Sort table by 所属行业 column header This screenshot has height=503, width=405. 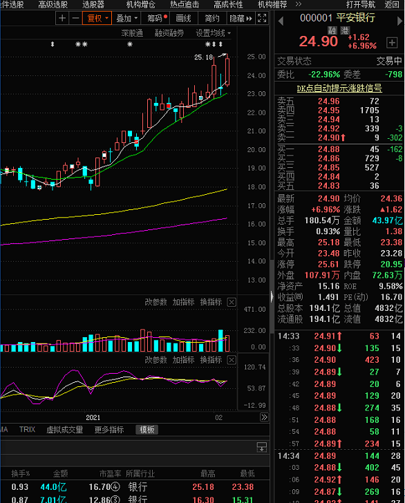pos(140,473)
